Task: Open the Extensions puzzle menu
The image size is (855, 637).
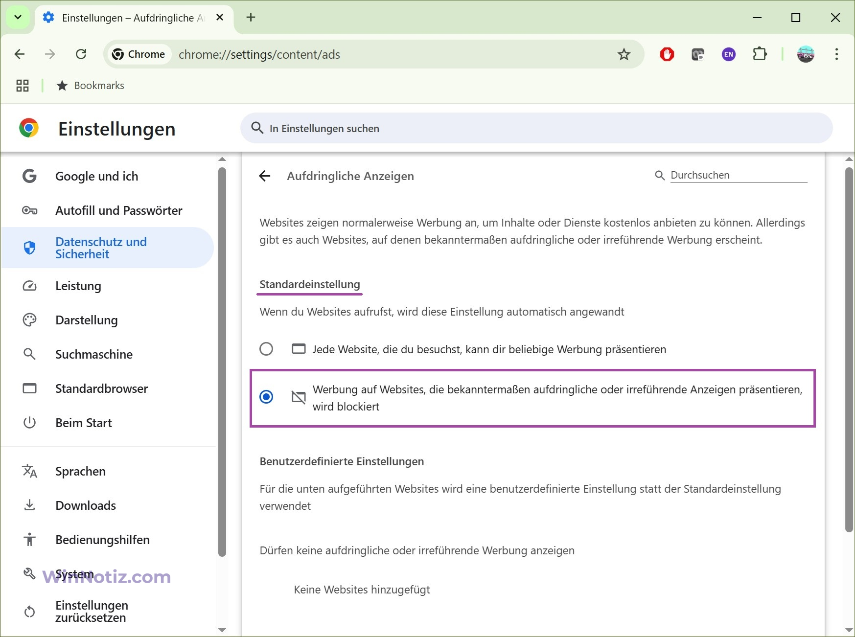Action: (760, 54)
